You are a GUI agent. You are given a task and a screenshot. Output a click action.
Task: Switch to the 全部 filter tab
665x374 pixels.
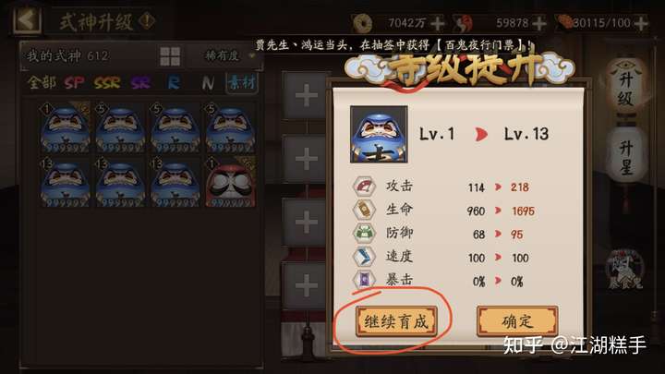click(42, 82)
